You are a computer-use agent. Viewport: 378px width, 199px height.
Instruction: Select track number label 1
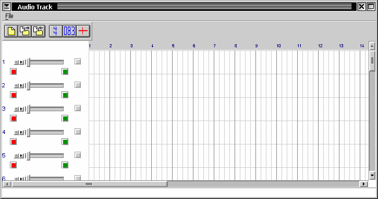(4, 62)
